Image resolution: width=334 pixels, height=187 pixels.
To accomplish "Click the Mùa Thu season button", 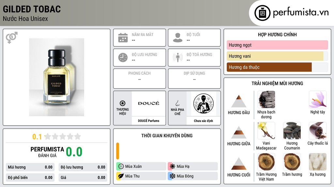I will tap(141, 176).
